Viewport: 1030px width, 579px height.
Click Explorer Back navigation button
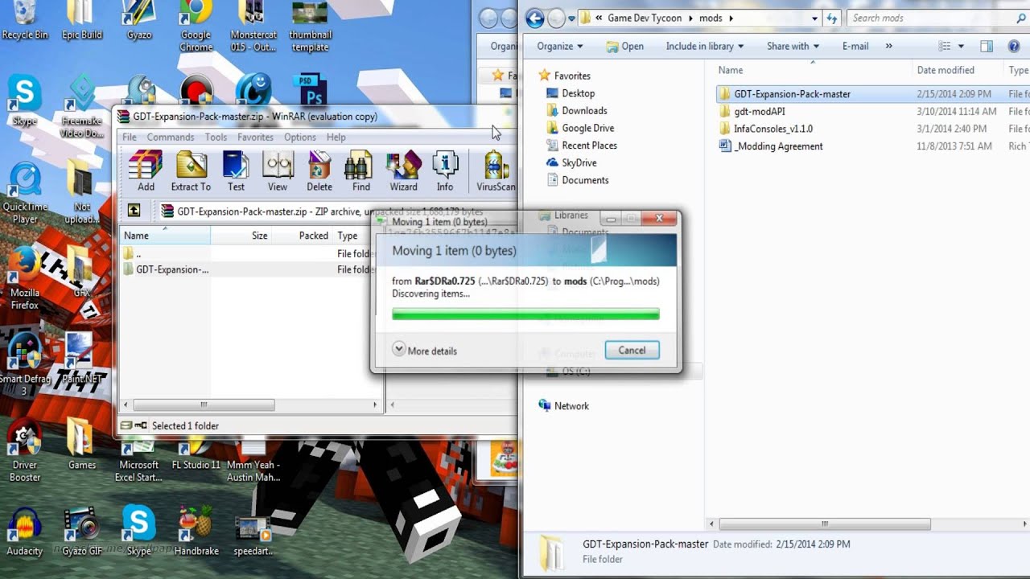point(535,18)
